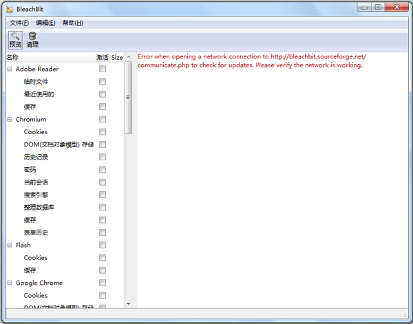Image resolution: width=413 pixels, height=324 pixels.
Task: Click the BleachBit title bar app icon
Action: [x=8, y=9]
